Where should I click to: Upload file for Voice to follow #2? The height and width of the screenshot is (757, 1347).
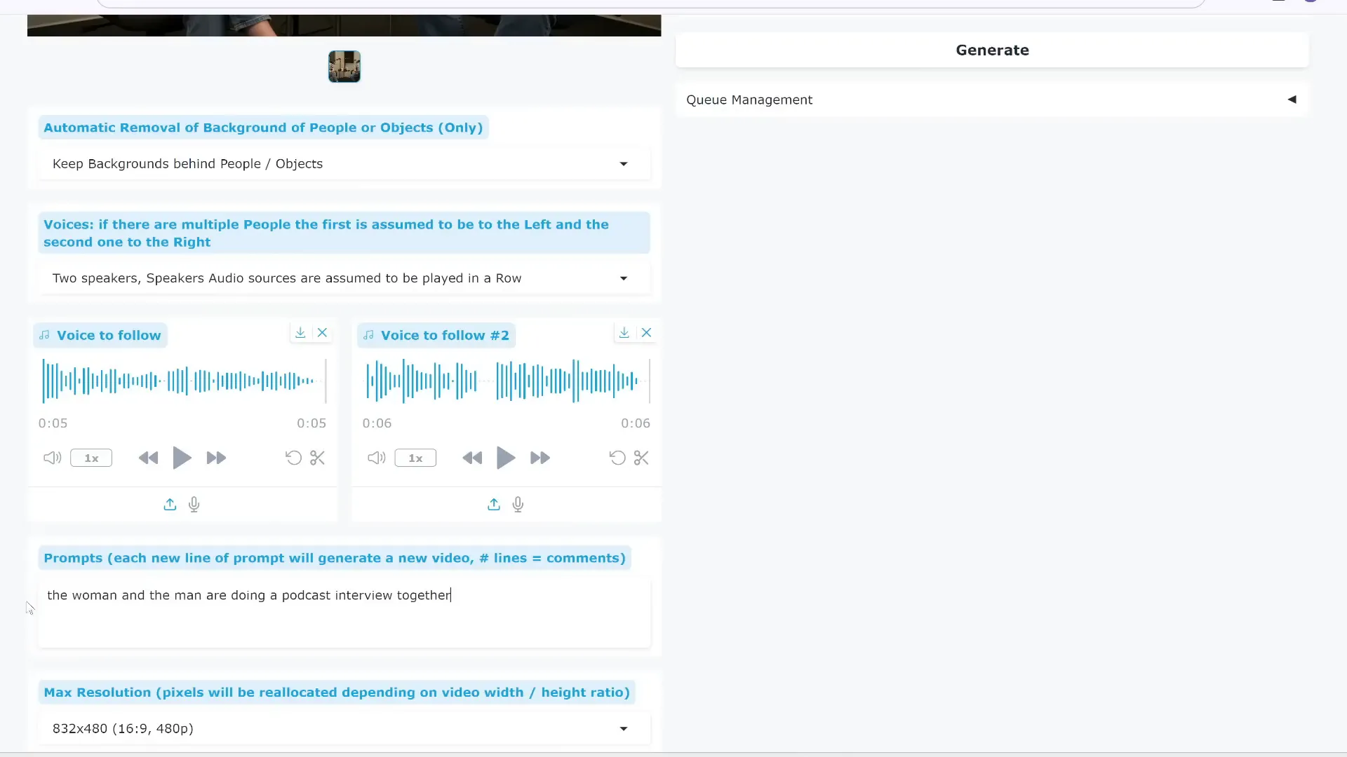[494, 505]
